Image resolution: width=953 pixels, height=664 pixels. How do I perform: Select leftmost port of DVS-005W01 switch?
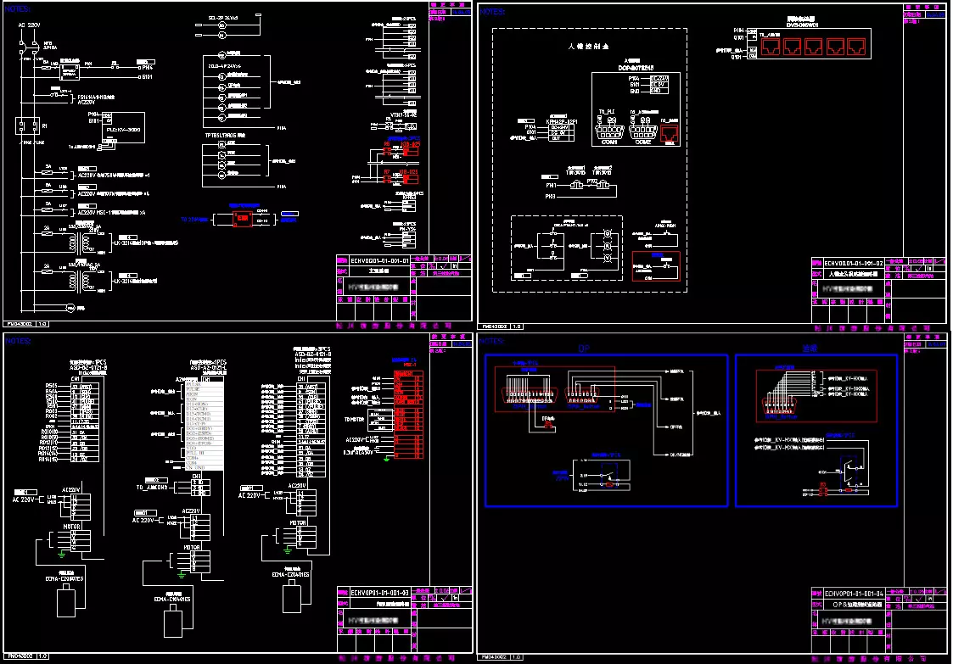click(771, 47)
